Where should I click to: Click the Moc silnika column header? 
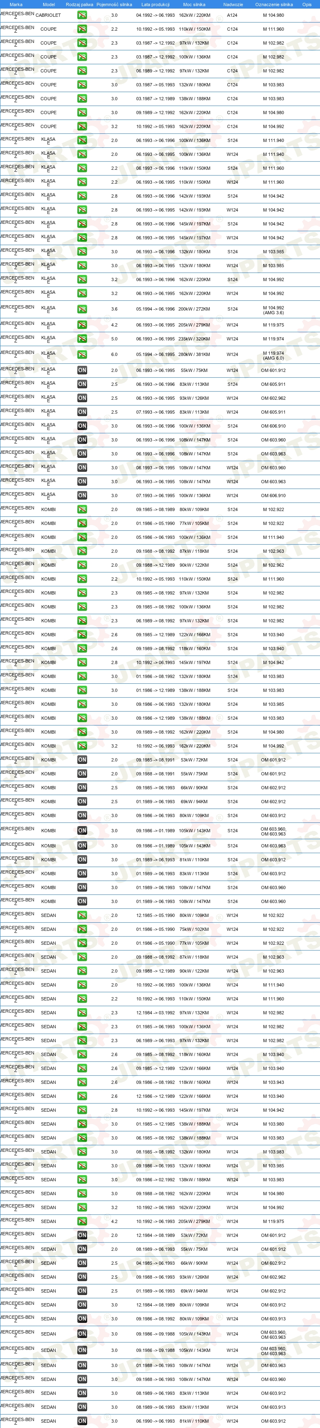pyautogui.click(x=194, y=5)
